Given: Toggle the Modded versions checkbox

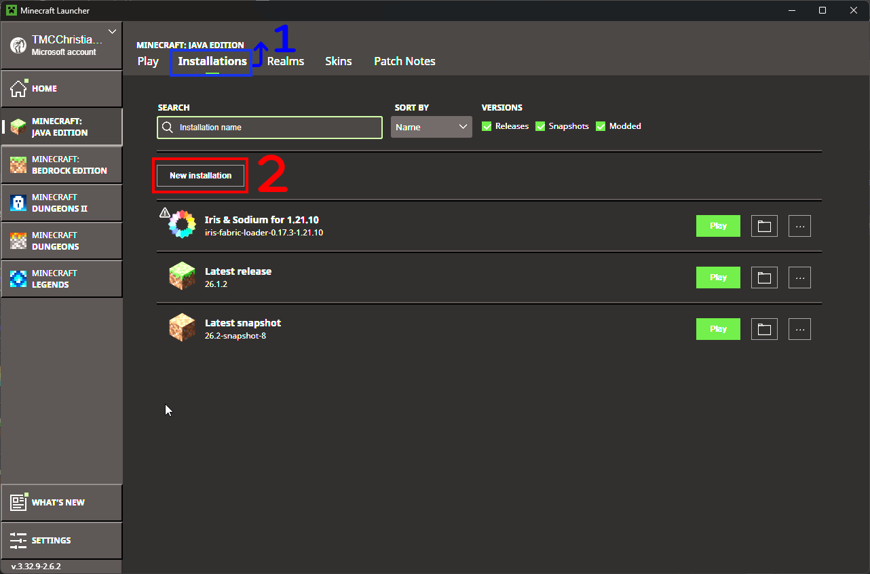Looking at the screenshot, I should point(601,126).
